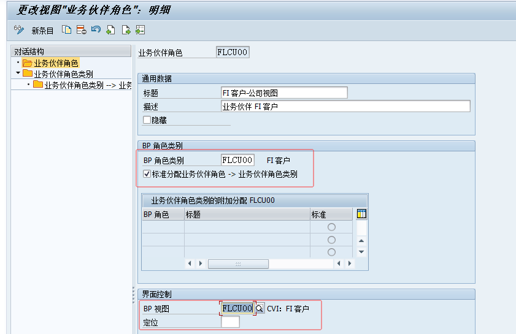This screenshot has height=334, width=516.
Task: Click the 新条目 button
Action: (43, 31)
